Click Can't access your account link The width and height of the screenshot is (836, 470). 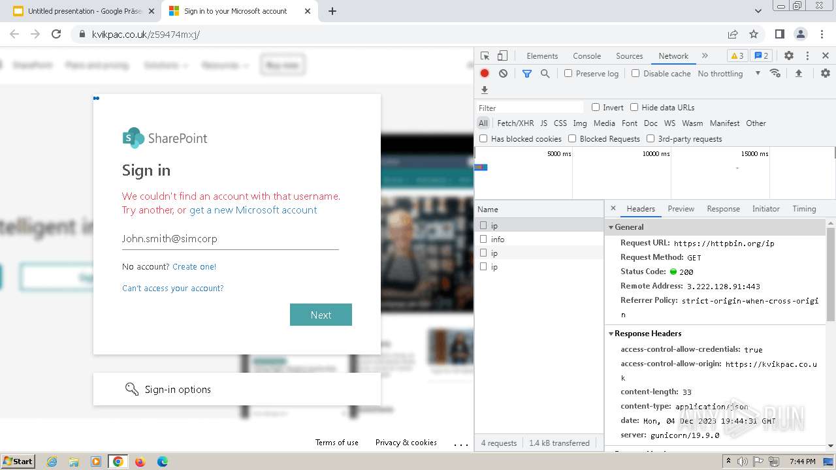(172, 289)
